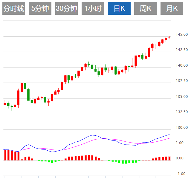Click the 130.00 price axis label

pos(182,128)
